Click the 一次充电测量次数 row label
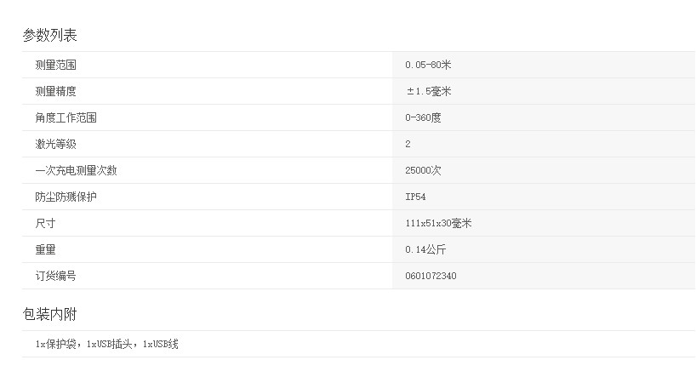Screen dimensions: 696x377 point(76,170)
